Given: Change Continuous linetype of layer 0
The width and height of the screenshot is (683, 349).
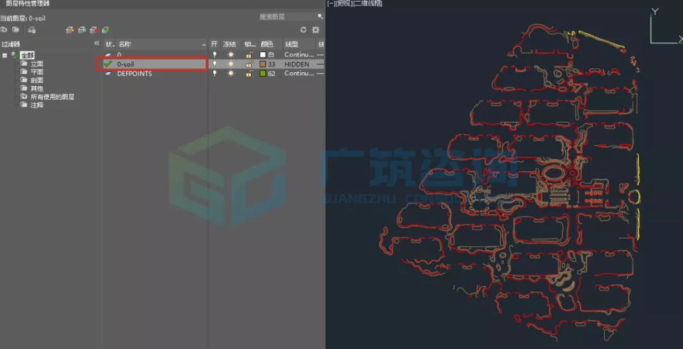Looking at the screenshot, I should (299, 55).
